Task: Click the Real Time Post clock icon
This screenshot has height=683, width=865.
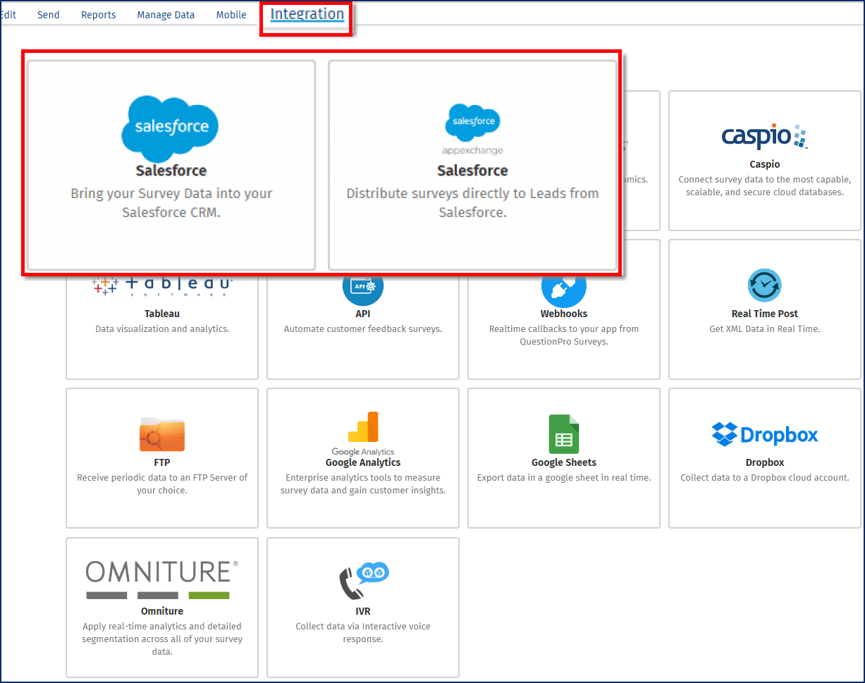Action: (x=765, y=285)
